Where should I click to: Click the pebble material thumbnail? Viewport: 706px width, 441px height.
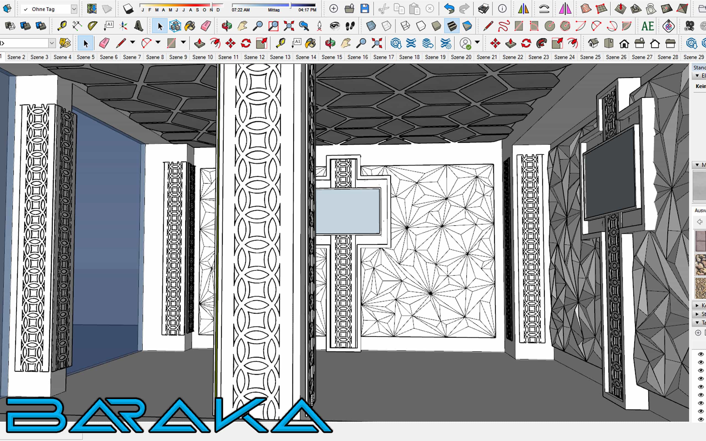point(700,265)
